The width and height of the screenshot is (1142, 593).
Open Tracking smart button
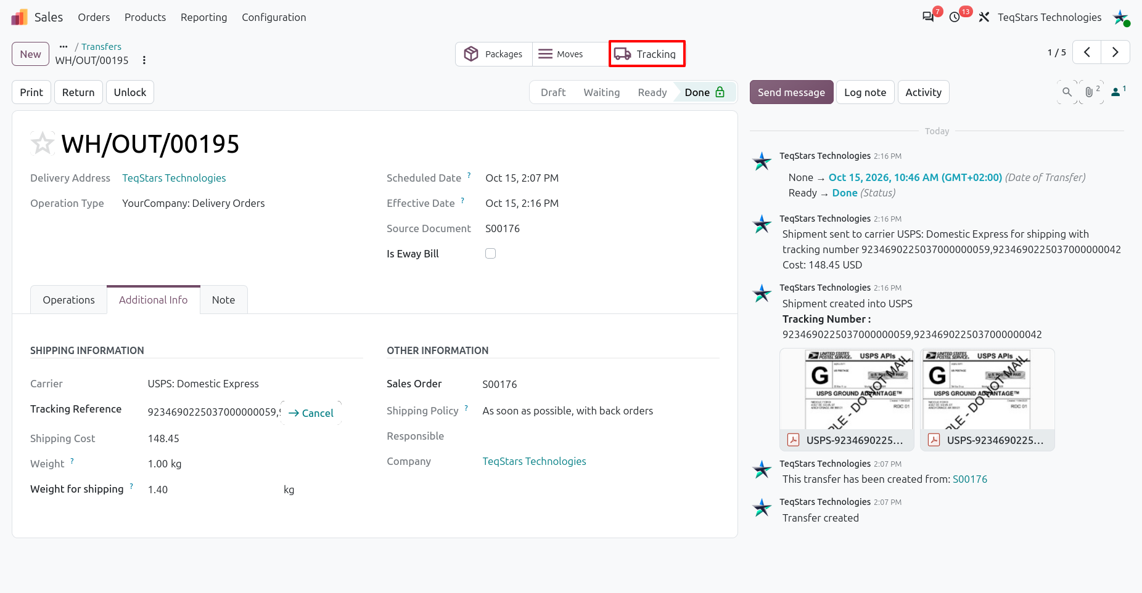pyautogui.click(x=647, y=54)
